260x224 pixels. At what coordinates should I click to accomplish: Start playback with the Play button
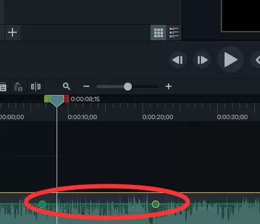(230, 60)
